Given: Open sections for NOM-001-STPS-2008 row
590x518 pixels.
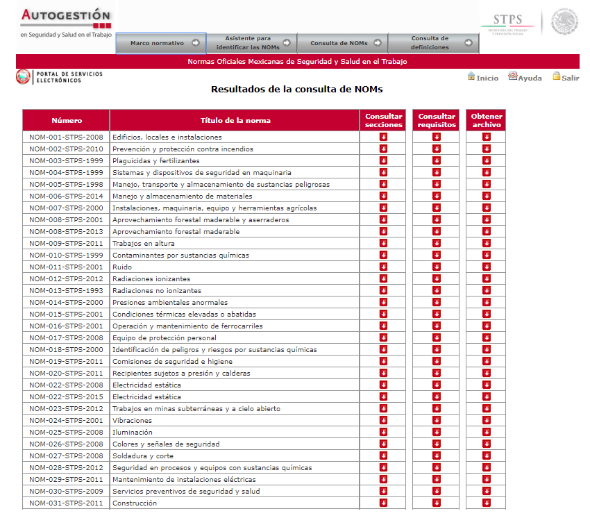Looking at the screenshot, I should (383, 137).
